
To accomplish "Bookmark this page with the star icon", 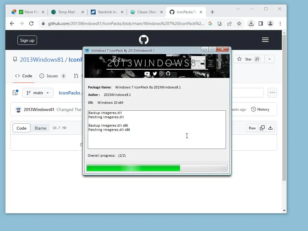I will [239, 23].
